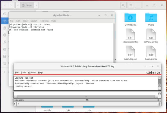The width and height of the screenshot is (167, 113).
Task: Select cdsLibEditor.log file
Action: pos(130,36)
